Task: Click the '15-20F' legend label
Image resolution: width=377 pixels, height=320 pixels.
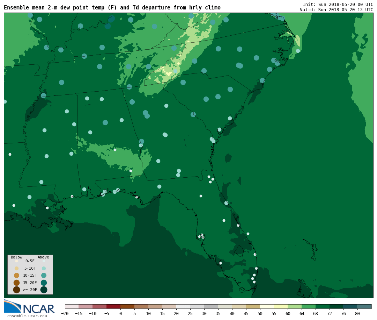Action: (x=30, y=283)
